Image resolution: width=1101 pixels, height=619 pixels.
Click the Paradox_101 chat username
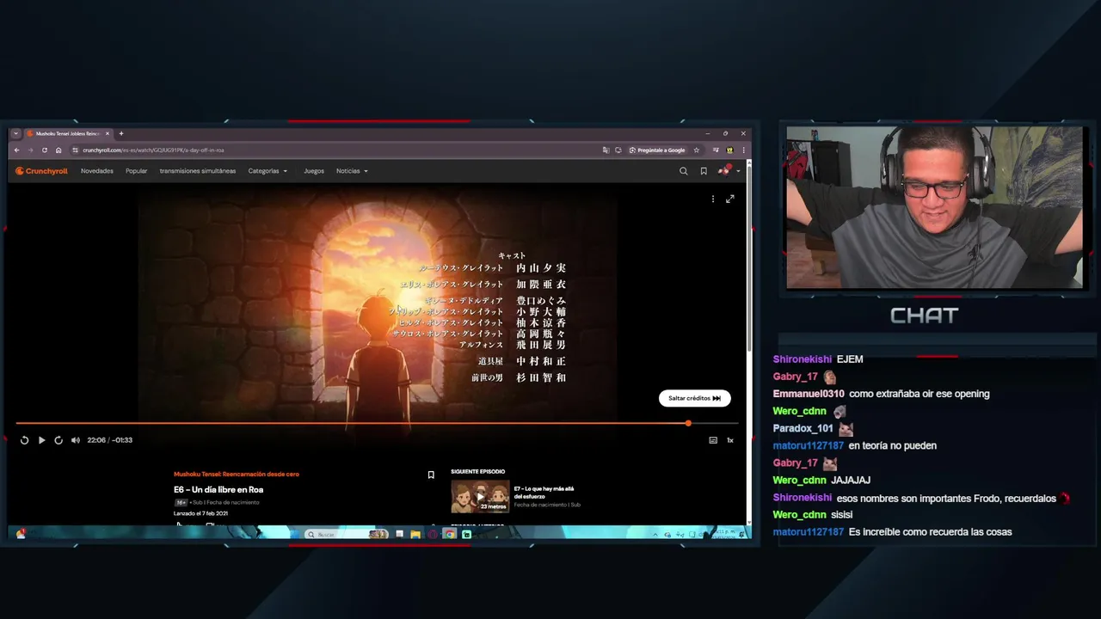point(803,428)
